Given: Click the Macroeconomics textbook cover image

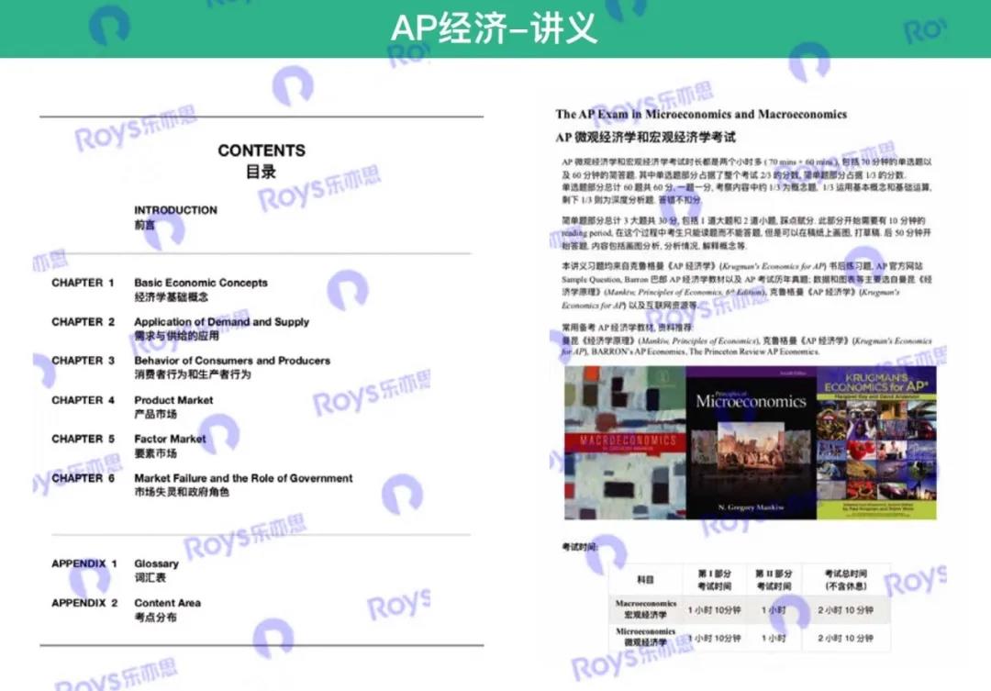Looking at the screenshot, I should tap(624, 443).
